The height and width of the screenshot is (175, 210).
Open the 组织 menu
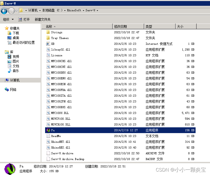8,20
